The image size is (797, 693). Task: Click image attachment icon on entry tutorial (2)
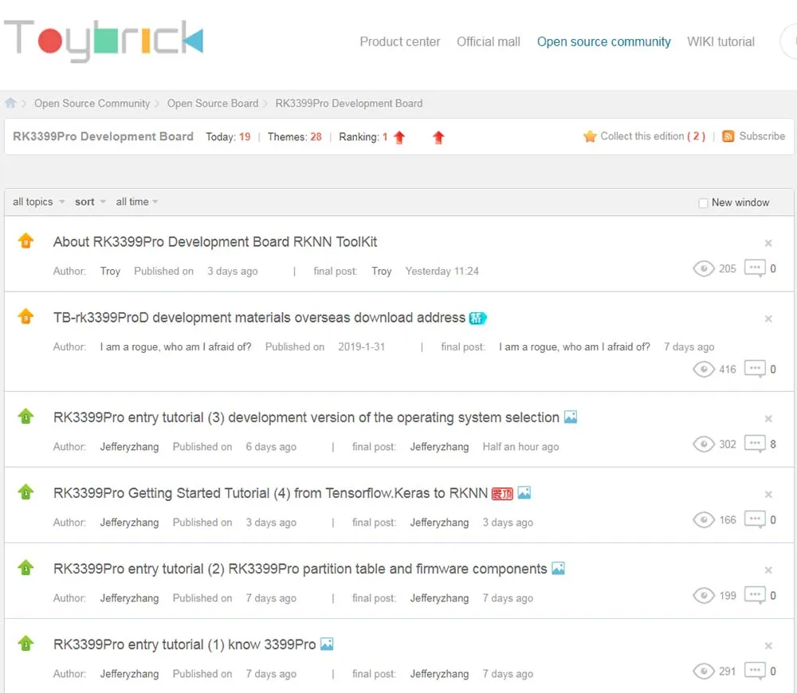coord(559,569)
